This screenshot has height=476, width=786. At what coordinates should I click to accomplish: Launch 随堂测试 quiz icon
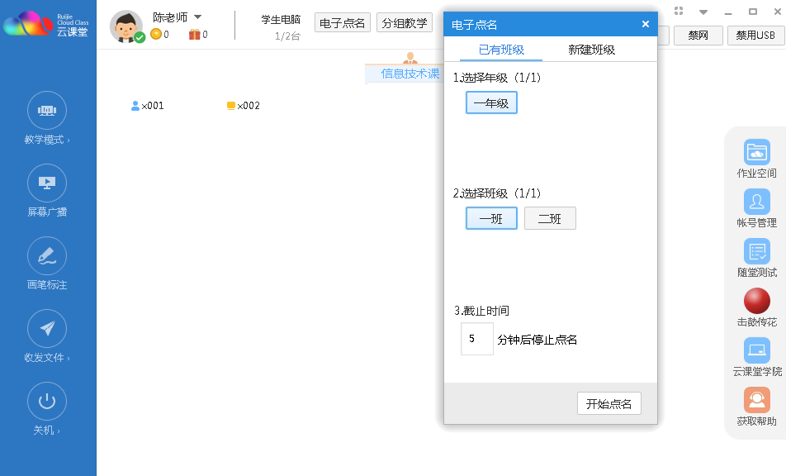point(756,251)
